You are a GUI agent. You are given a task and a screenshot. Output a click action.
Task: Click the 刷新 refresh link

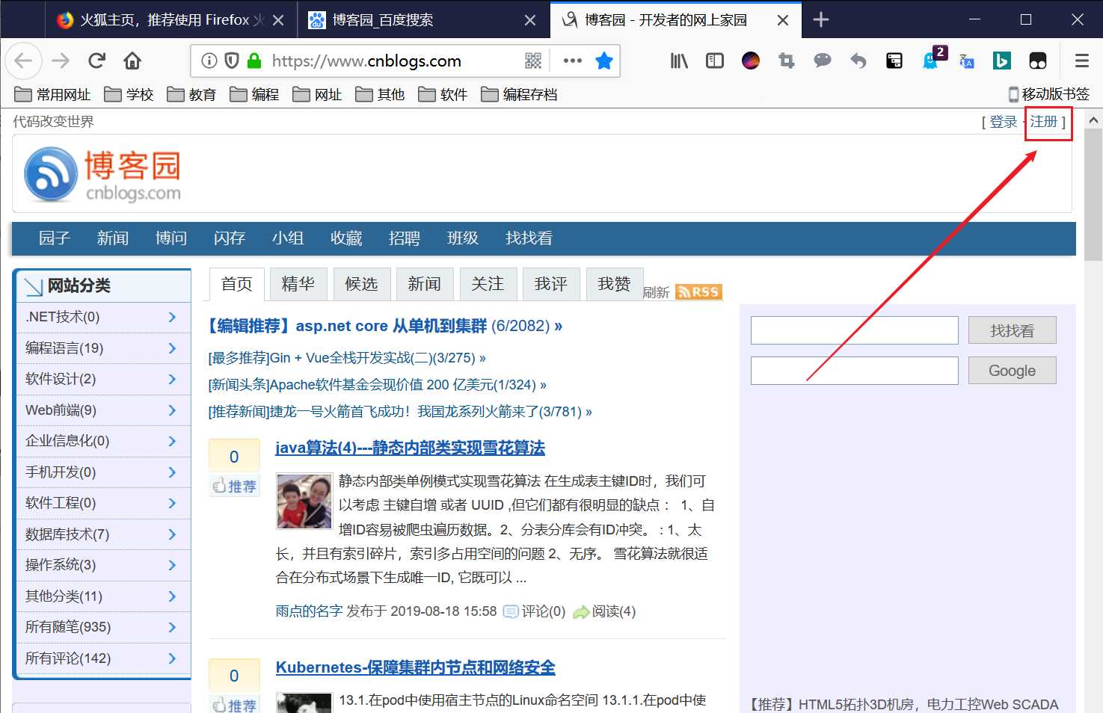click(x=656, y=293)
